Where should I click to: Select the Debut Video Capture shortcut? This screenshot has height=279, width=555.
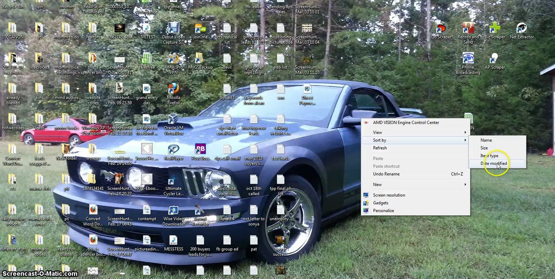(173, 33)
